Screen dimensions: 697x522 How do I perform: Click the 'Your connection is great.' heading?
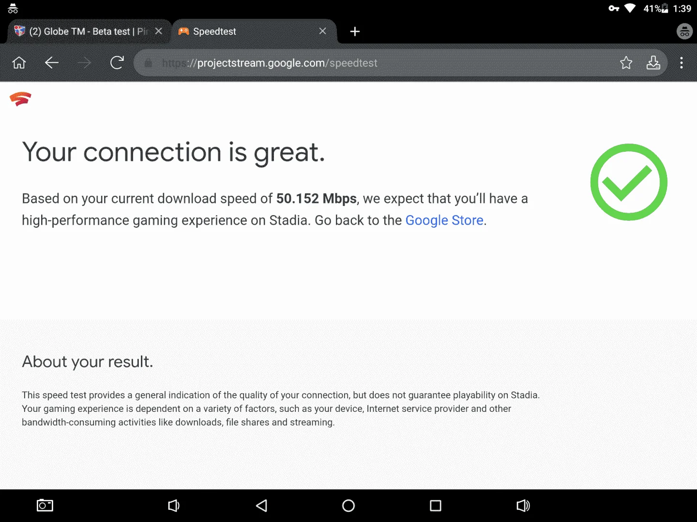pyautogui.click(x=173, y=153)
